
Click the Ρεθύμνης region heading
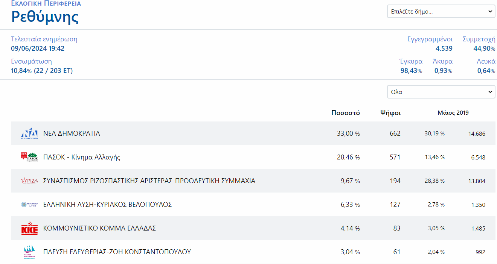click(x=45, y=17)
